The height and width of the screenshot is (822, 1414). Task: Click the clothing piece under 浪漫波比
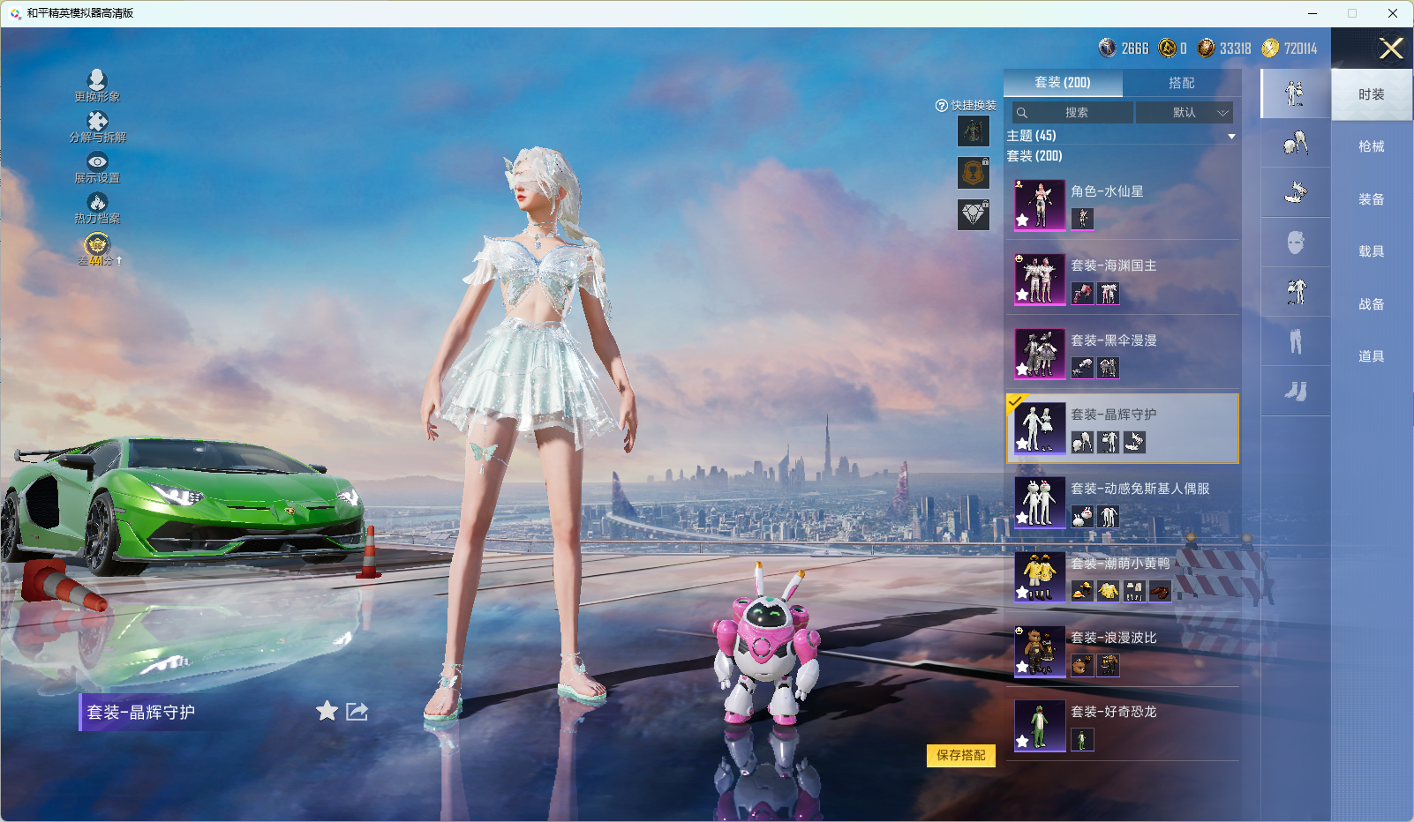click(x=1109, y=666)
